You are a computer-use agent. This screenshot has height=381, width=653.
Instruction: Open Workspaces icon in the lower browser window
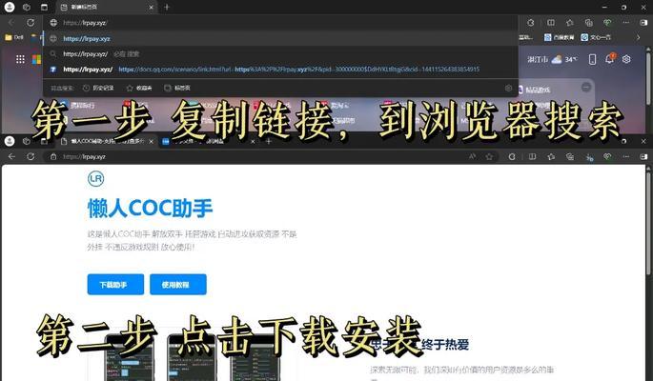pyautogui.click(x=27, y=141)
